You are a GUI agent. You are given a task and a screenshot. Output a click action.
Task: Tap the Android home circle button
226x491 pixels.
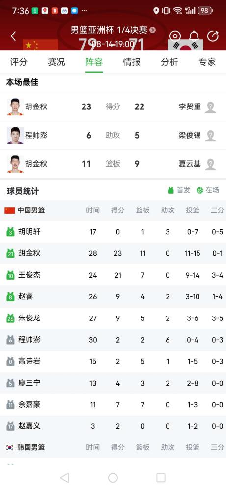point(113,478)
